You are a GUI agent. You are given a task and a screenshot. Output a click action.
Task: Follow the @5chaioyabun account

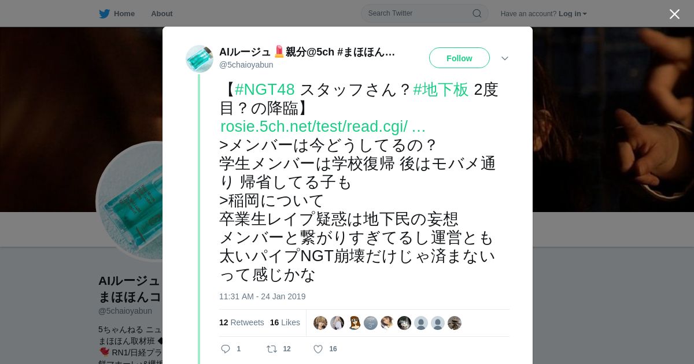(459, 58)
